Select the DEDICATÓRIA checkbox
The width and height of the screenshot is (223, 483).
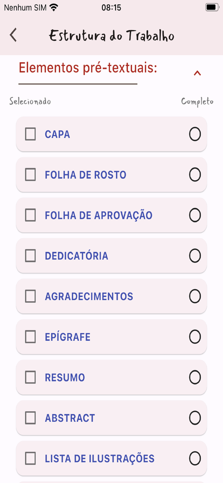pyautogui.click(x=30, y=256)
